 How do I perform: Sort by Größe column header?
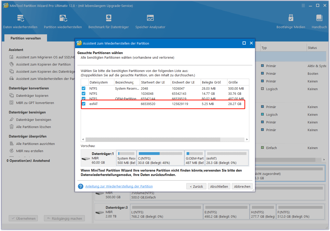pyautogui.click(x=238, y=82)
